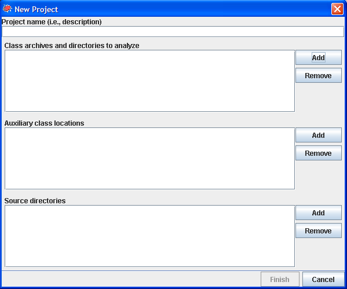Click the separator line above Finish button
The height and width of the screenshot is (289, 347).
coord(173,270)
